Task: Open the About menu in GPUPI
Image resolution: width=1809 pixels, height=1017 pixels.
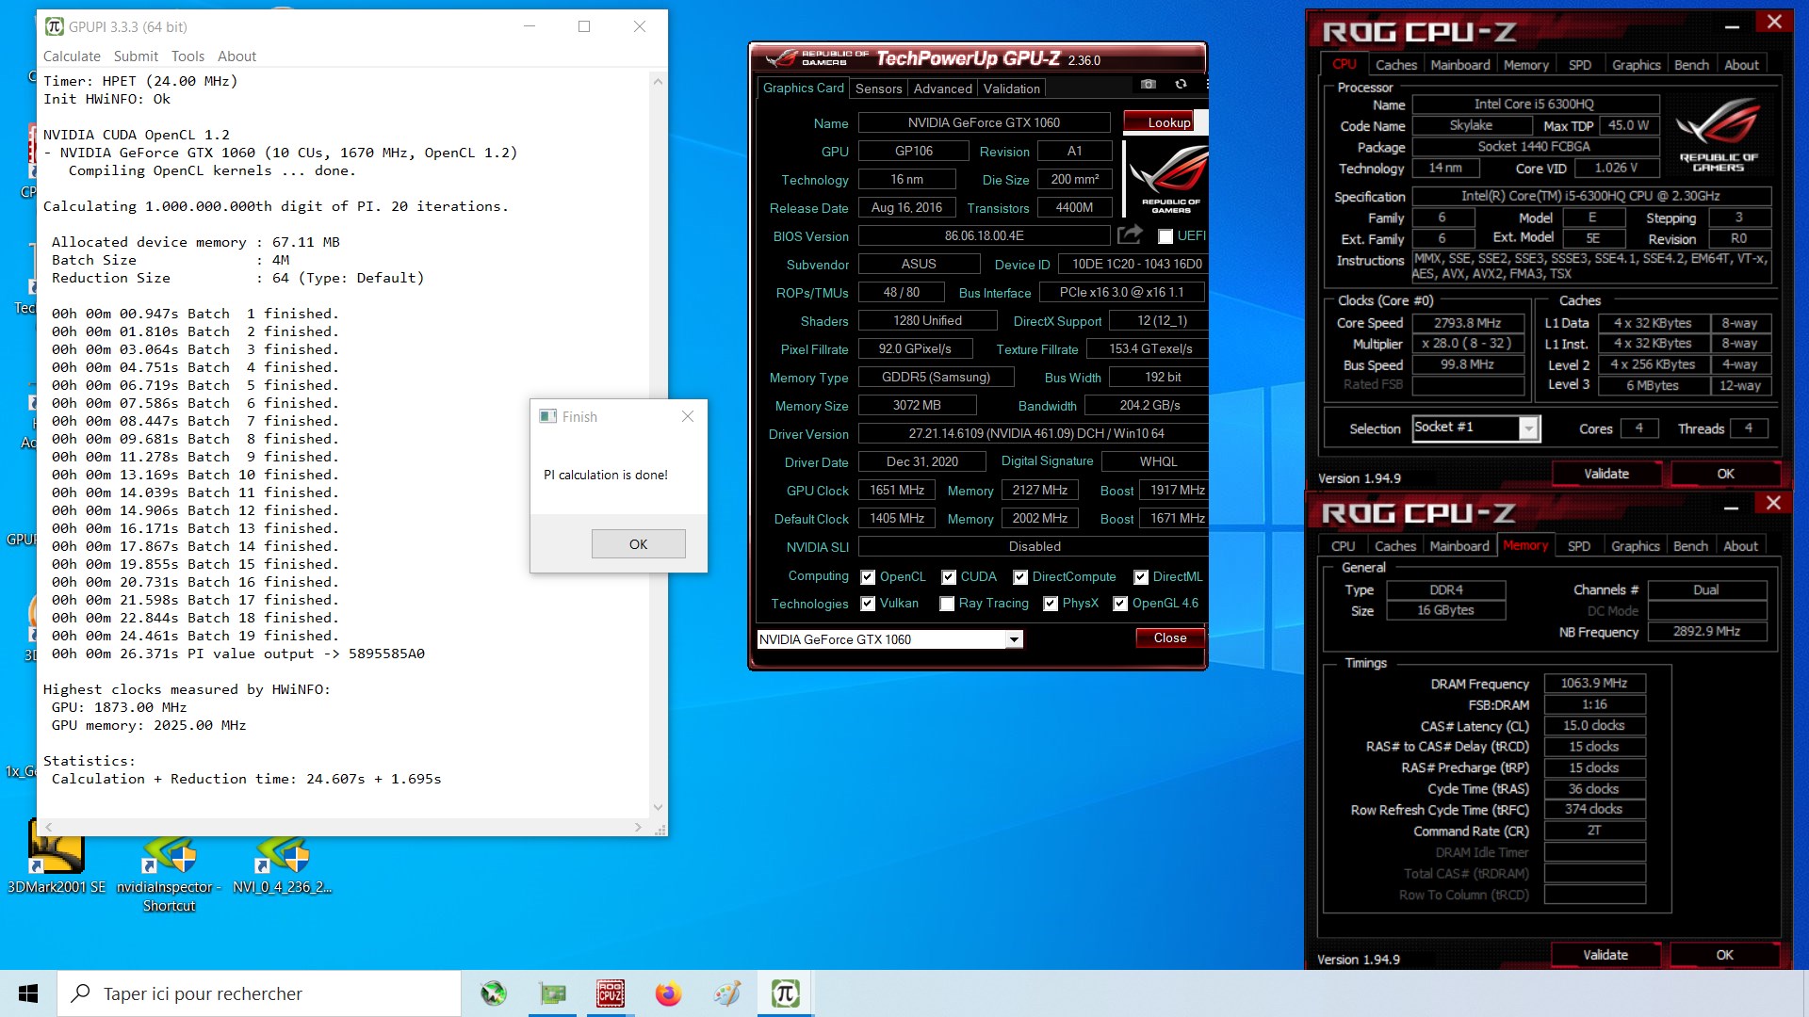Action: coord(236,56)
